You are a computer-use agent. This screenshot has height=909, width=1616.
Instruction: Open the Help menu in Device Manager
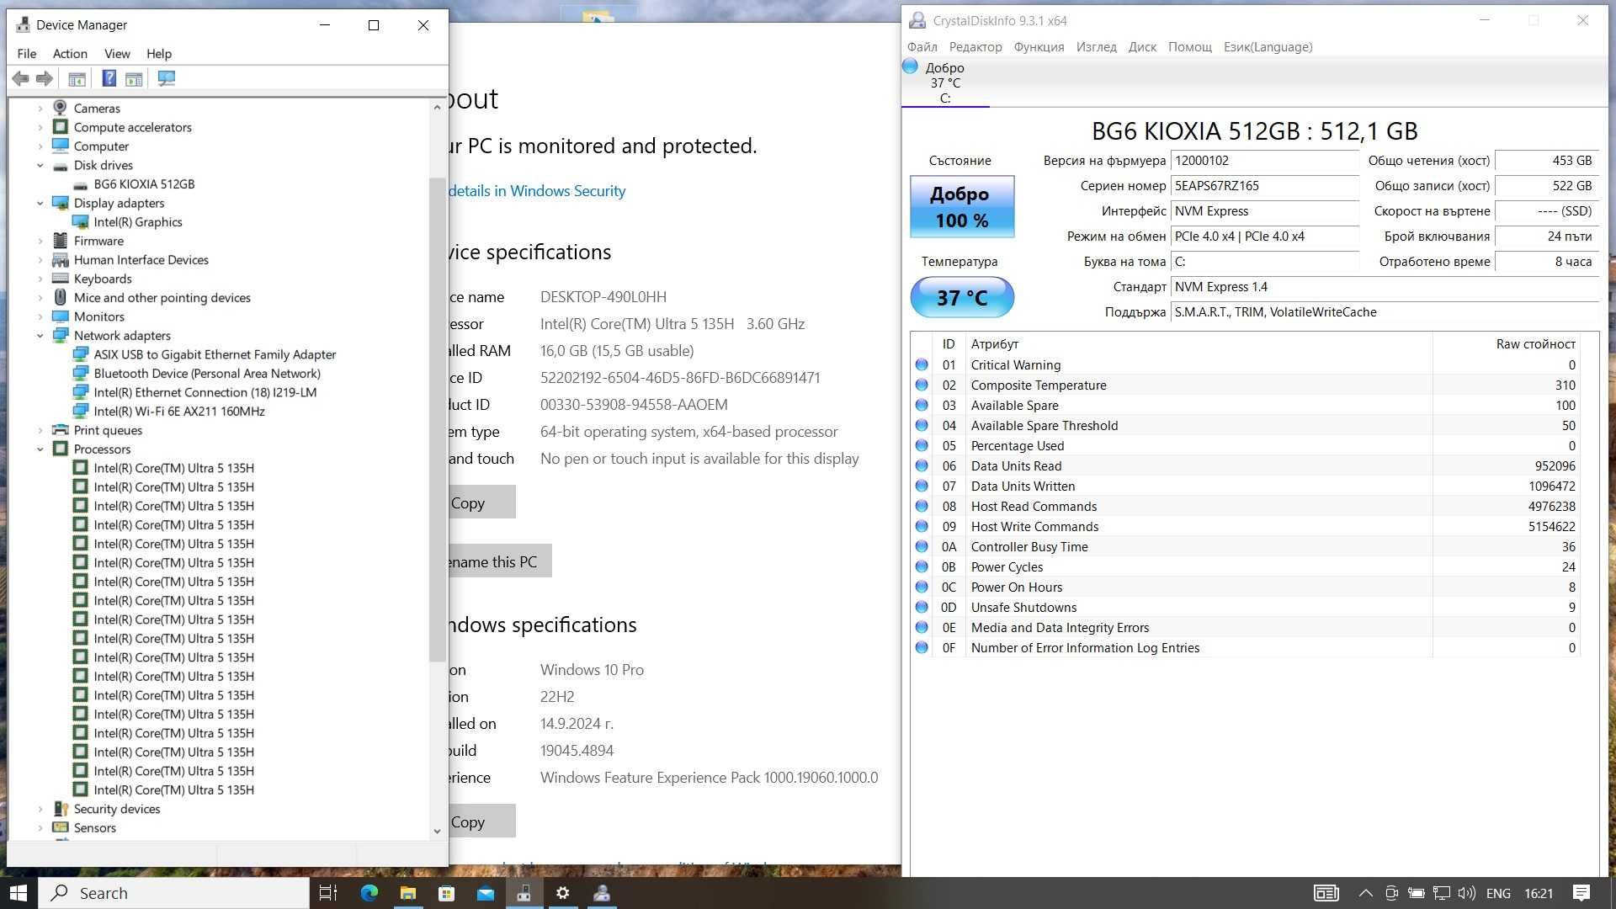coord(159,53)
